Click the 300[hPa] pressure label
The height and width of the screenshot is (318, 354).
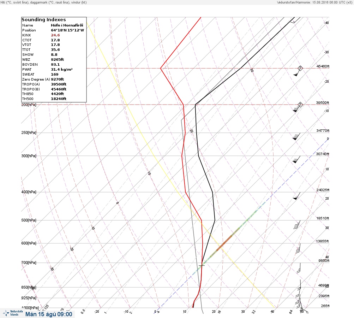point(29,156)
